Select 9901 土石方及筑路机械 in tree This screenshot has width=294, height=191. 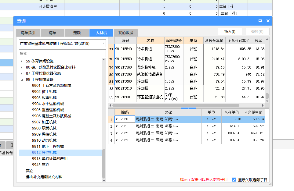tap(52, 86)
